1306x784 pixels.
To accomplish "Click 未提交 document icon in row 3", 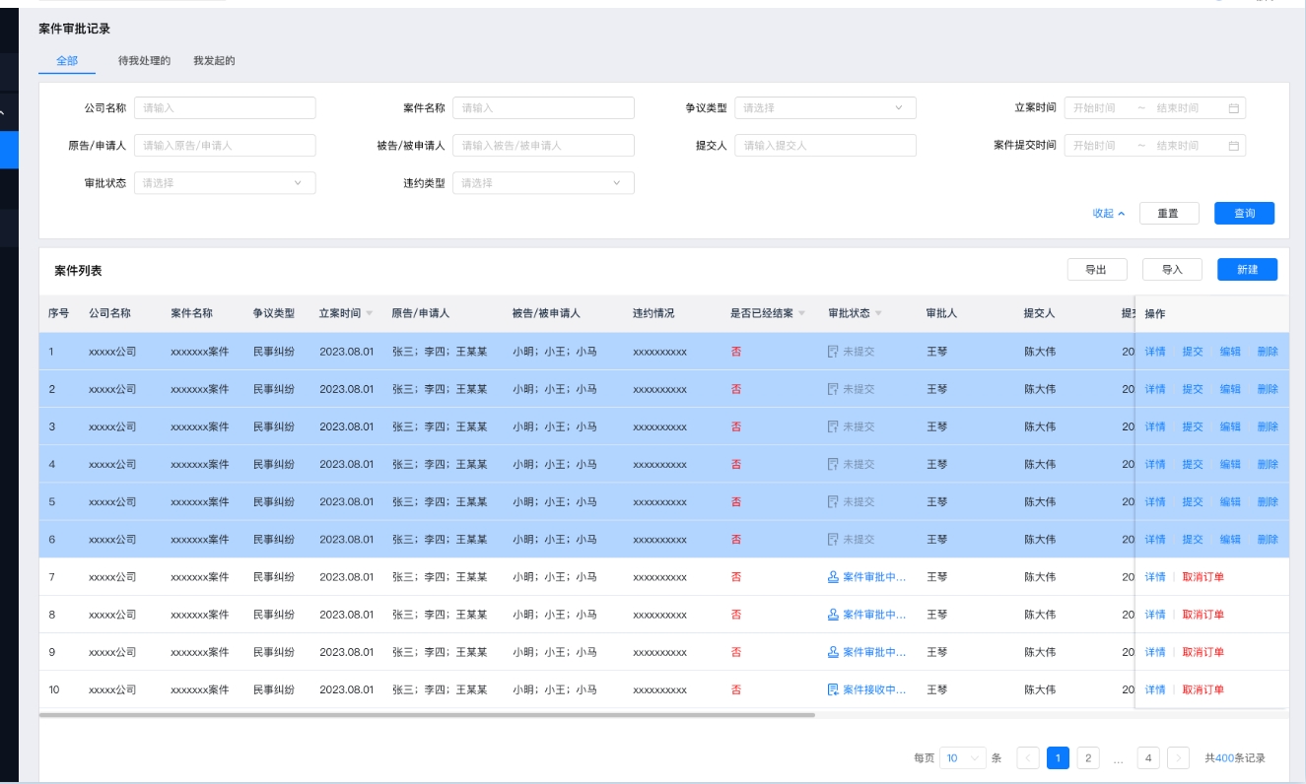I will coord(833,426).
